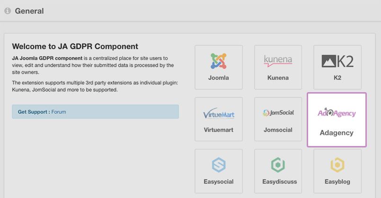Viewport: 381px width, 198px height.
Task: Open the General section header
Action: tap(29, 11)
